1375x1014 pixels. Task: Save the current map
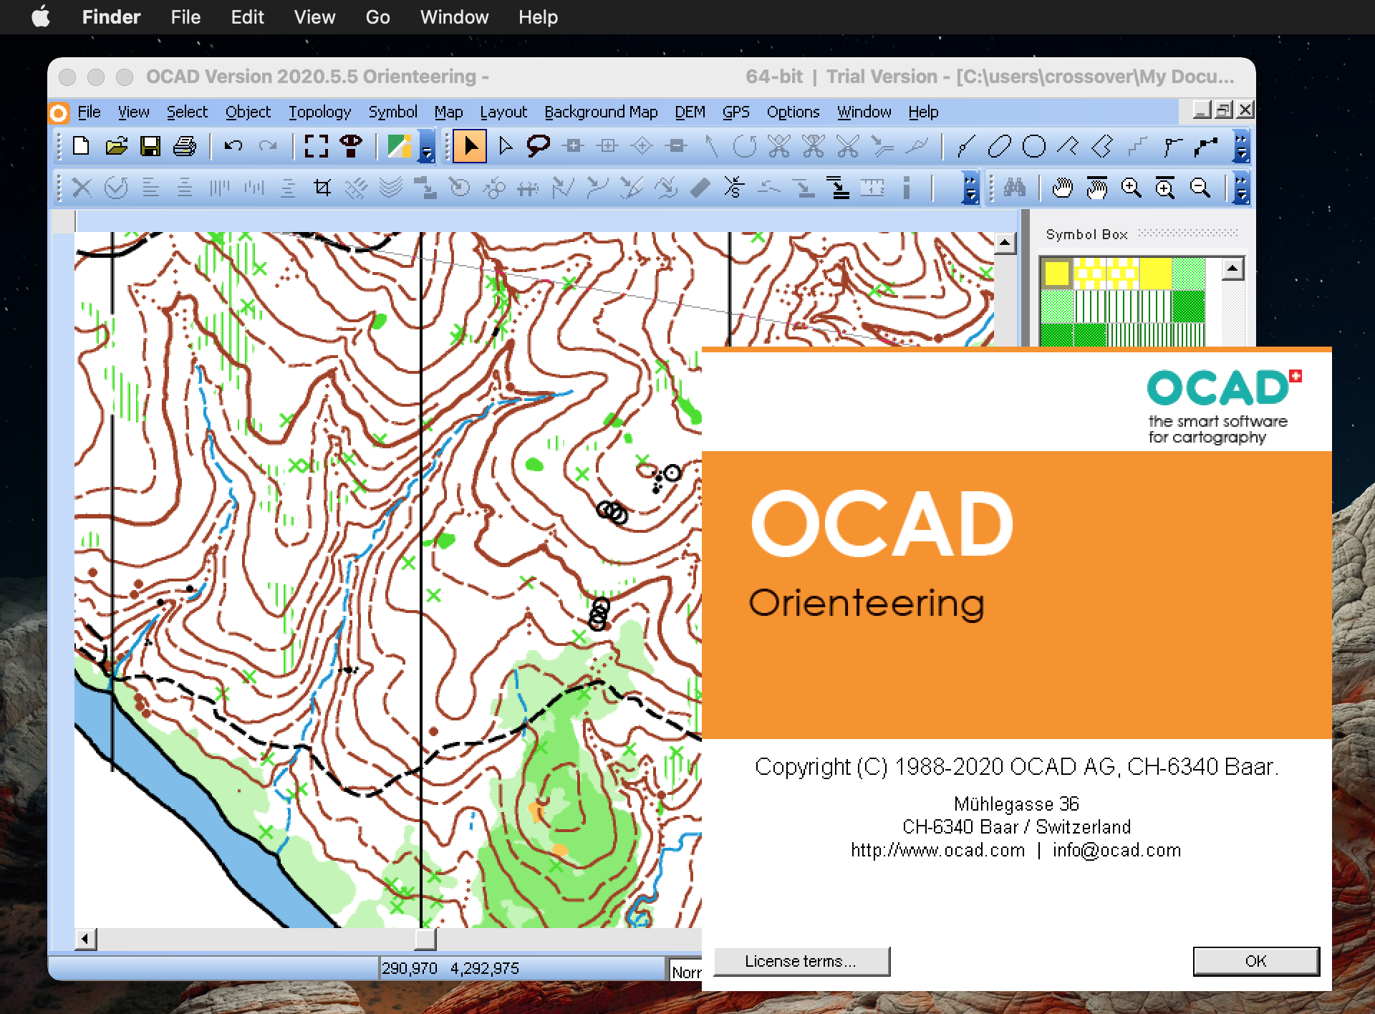tap(151, 146)
